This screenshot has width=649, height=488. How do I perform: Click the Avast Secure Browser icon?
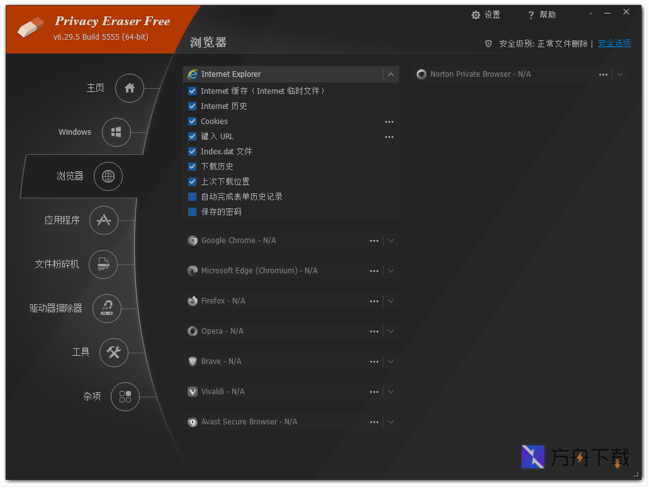point(193,422)
